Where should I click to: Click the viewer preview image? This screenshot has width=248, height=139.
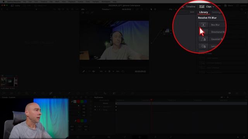point(114,40)
